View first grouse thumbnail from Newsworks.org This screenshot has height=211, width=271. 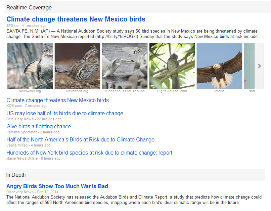tap(30, 66)
